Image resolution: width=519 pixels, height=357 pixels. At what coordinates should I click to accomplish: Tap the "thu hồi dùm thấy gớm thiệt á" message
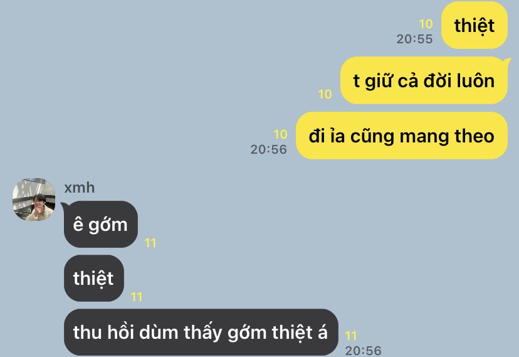[201, 332]
